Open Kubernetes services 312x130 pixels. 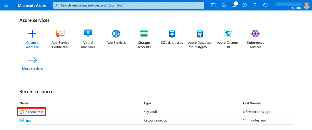[x=256, y=34]
